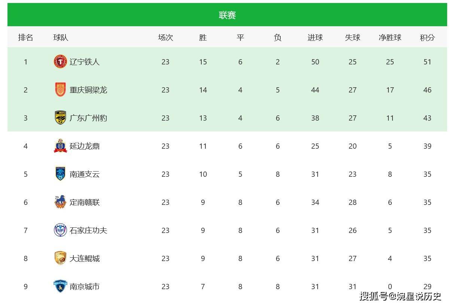The image size is (452, 306).
Task: Click the 排名 column header
Action: click(x=25, y=37)
